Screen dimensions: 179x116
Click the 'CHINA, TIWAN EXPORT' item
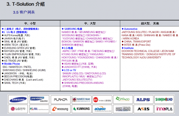pos(136,42)
